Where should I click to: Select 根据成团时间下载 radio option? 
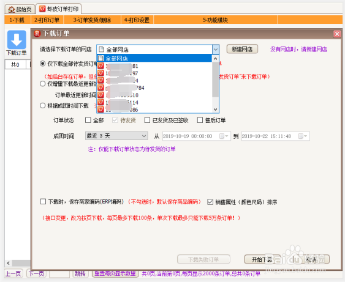point(43,106)
